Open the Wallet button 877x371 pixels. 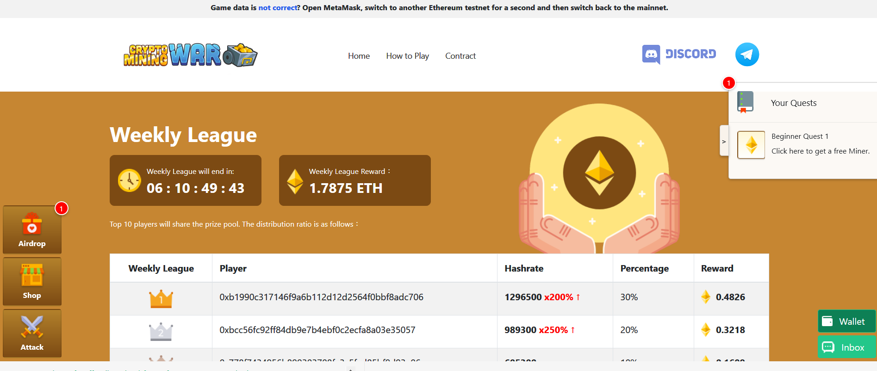click(846, 322)
